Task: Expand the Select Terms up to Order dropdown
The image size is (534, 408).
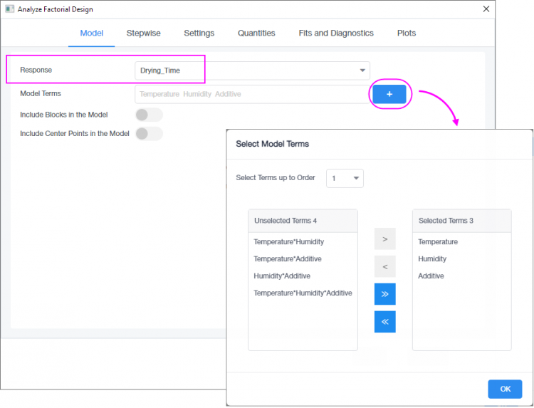Action: click(345, 178)
